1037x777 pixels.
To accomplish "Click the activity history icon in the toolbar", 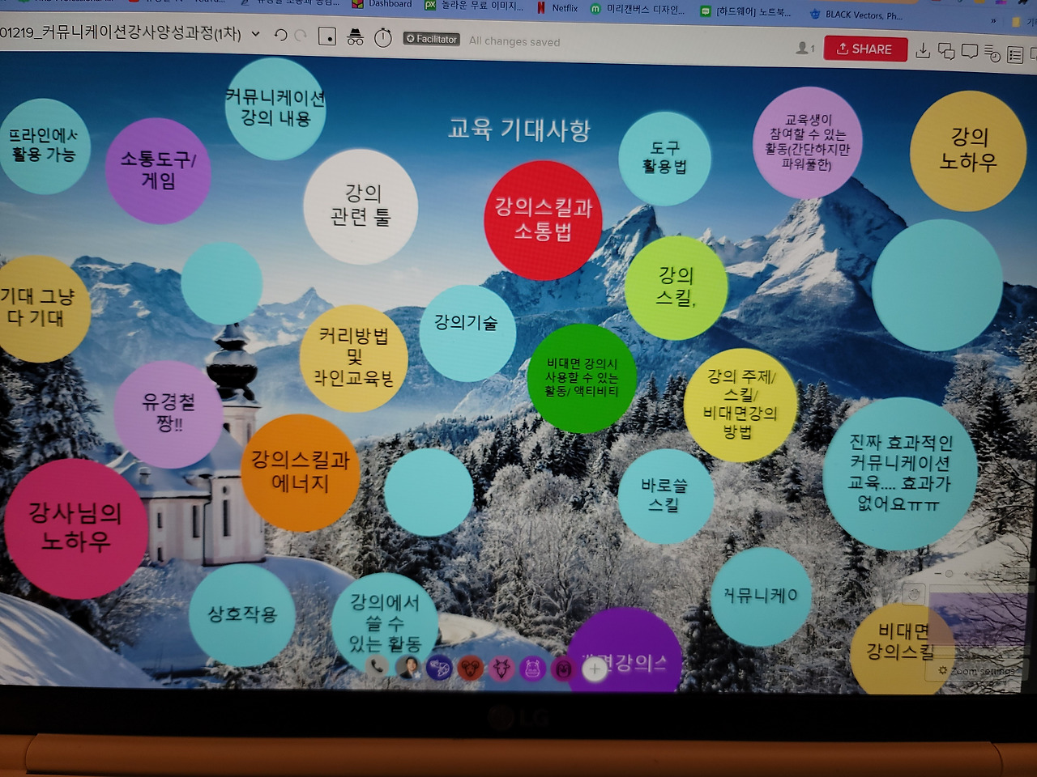I will 992,52.
